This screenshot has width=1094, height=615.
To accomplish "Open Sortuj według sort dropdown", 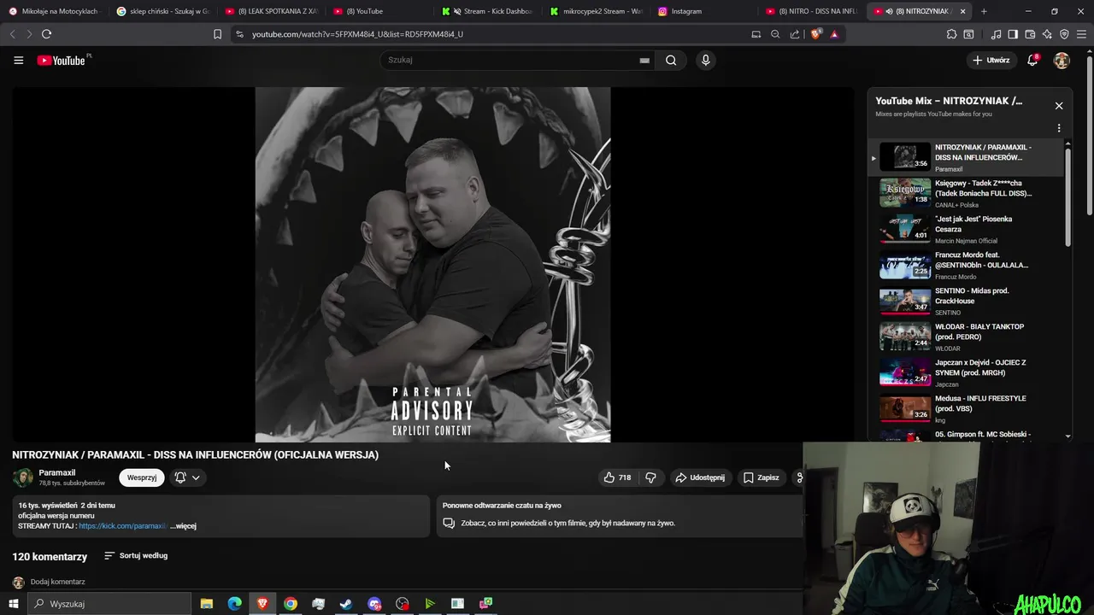I will (136, 555).
